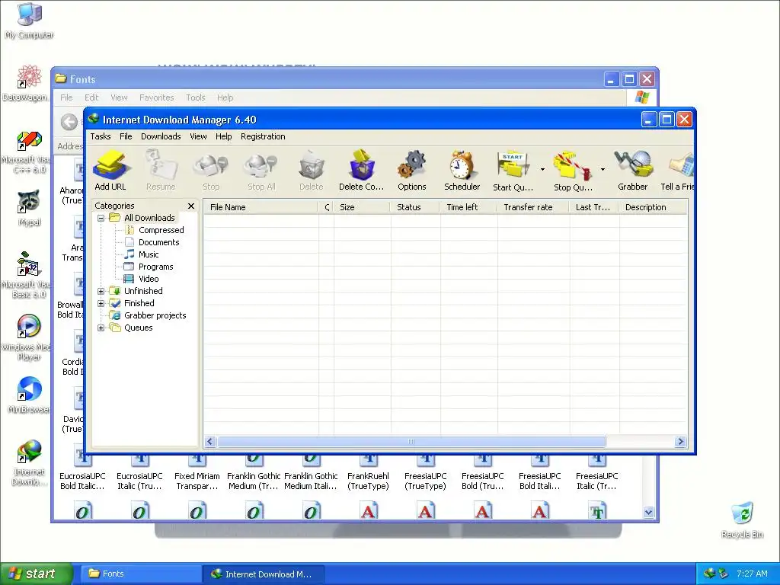
Task: Click the Mypal raccoon desktop icon
Action: [29, 209]
